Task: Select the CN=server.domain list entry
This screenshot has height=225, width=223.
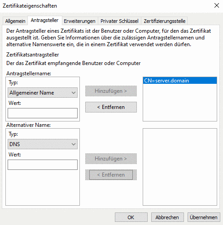Action: tap(180, 81)
